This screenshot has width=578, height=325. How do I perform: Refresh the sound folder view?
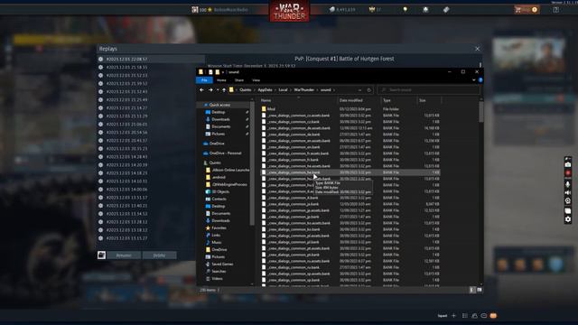click(x=368, y=90)
